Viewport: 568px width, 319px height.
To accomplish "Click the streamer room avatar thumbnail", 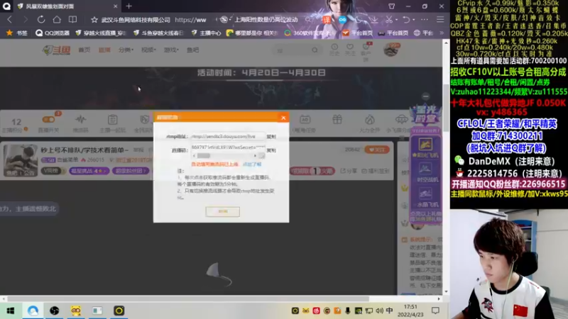I will click(21, 160).
